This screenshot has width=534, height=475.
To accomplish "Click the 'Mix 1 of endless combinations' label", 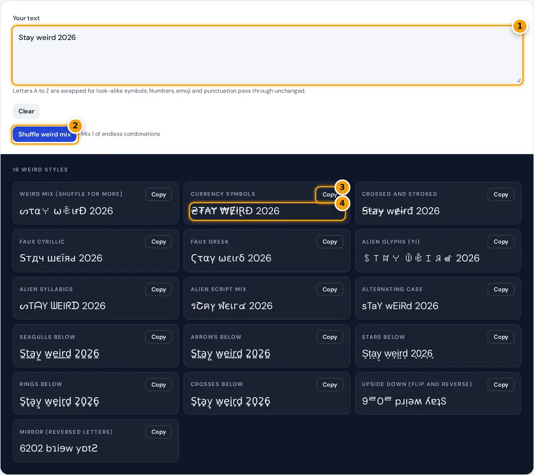I will pyautogui.click(x=121, y=134).
